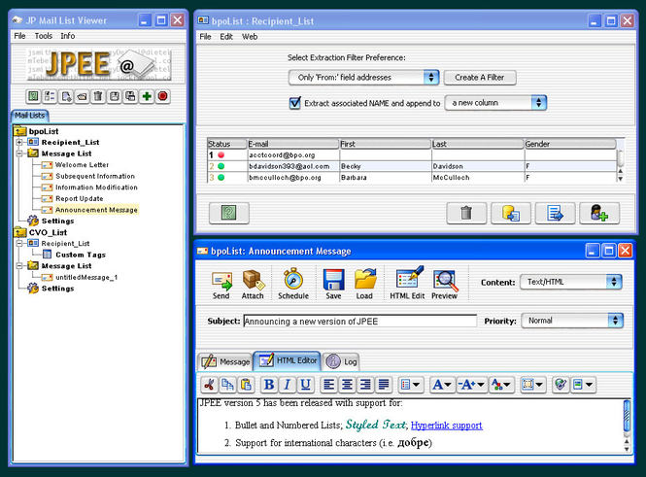Click the Paste clipboard icon in HTML editor
Screen dimensions: 646x477
point(246,385)
